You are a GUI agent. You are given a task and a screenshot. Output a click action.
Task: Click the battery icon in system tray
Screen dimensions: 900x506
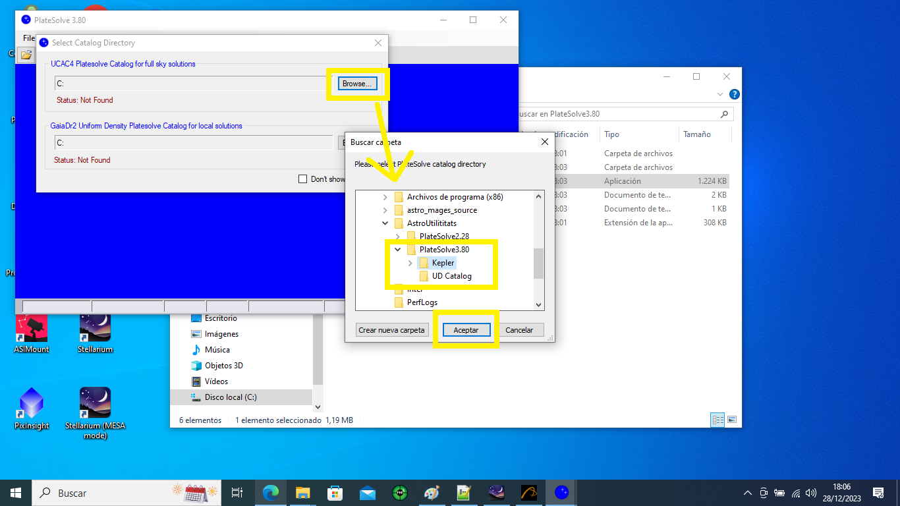click(x=779, y=493)
